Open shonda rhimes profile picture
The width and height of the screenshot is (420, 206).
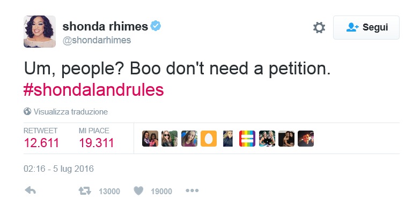pos(40,32)
